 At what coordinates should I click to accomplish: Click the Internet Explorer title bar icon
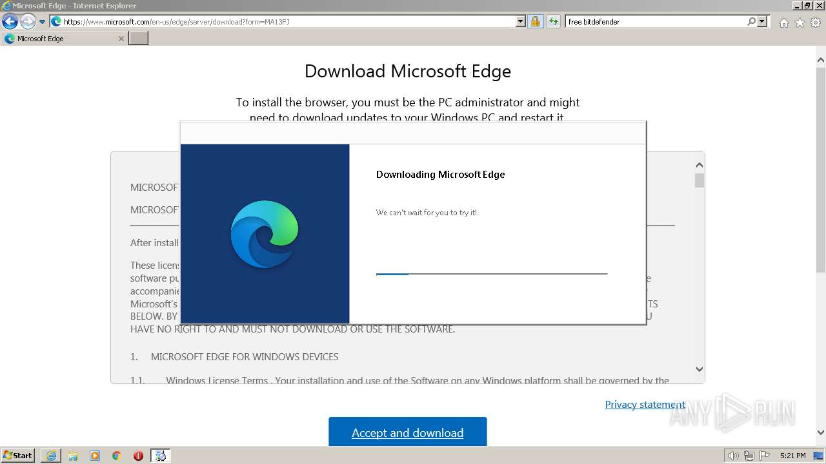6,6
